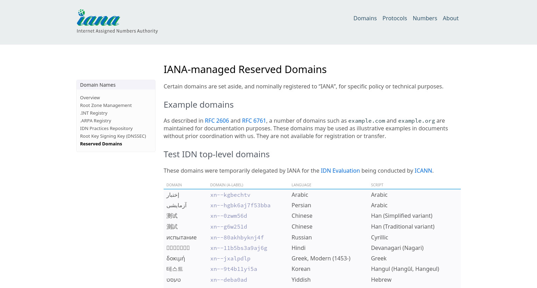Click the Devanagari (Nagari) script cell
537x288 pixels.
(x=397, y=248)
